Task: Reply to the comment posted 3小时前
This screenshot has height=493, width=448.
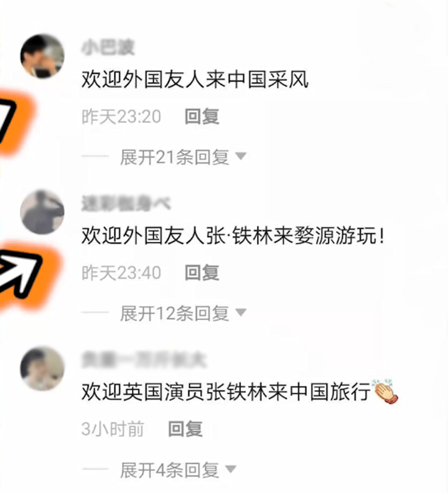Action: tap(185, 429)
